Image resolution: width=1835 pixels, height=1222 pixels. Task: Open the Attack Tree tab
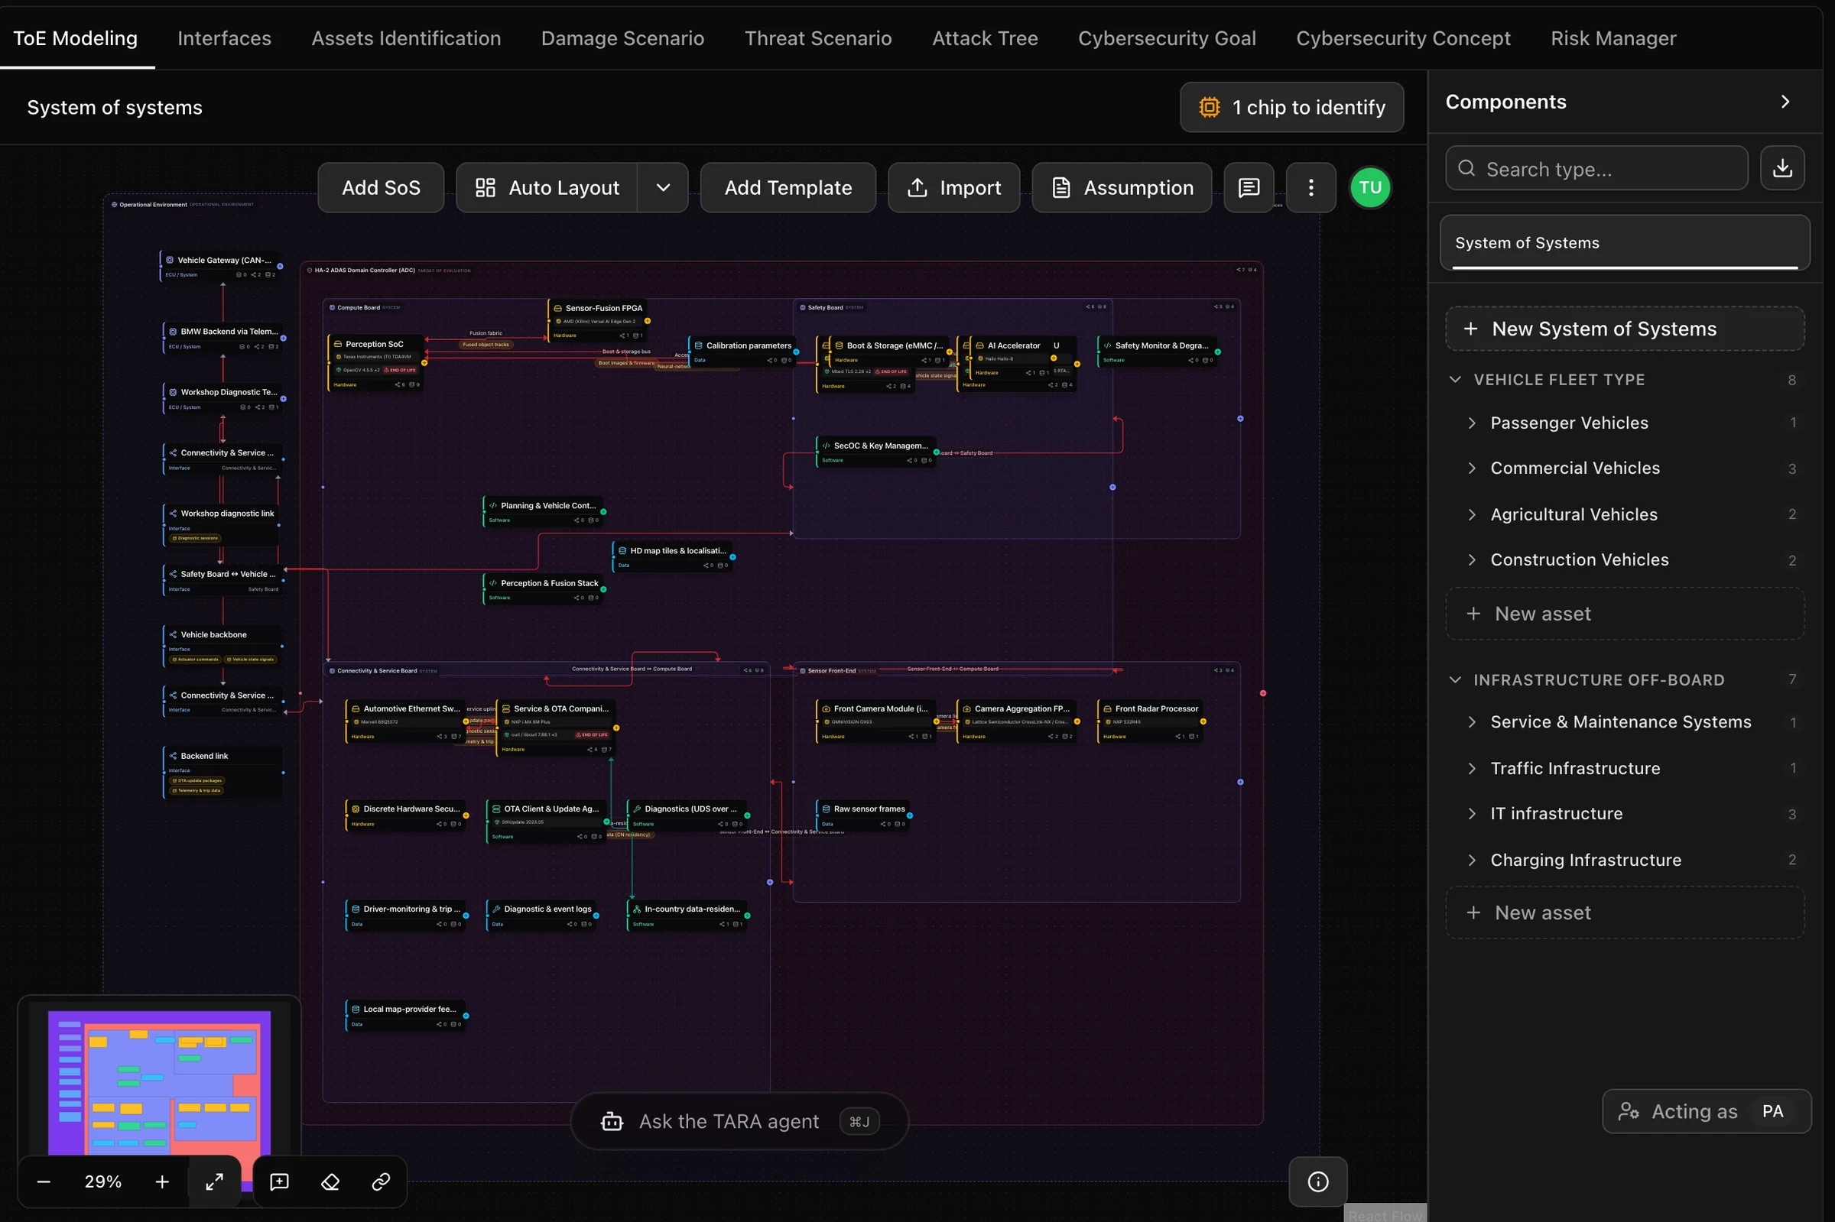(985, 38)
